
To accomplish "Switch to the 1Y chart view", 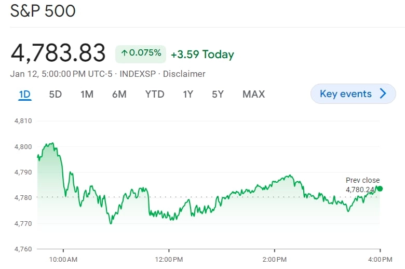I will pos(188,94).
